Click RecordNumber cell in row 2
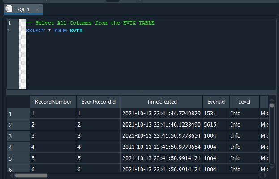 (53, 125)
